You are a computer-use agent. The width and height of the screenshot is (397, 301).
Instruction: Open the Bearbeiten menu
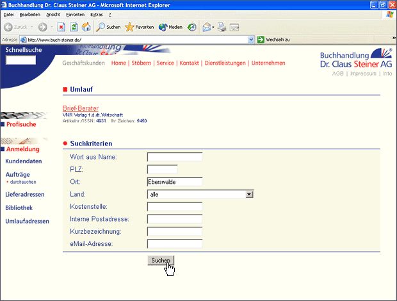click(29, 15)
